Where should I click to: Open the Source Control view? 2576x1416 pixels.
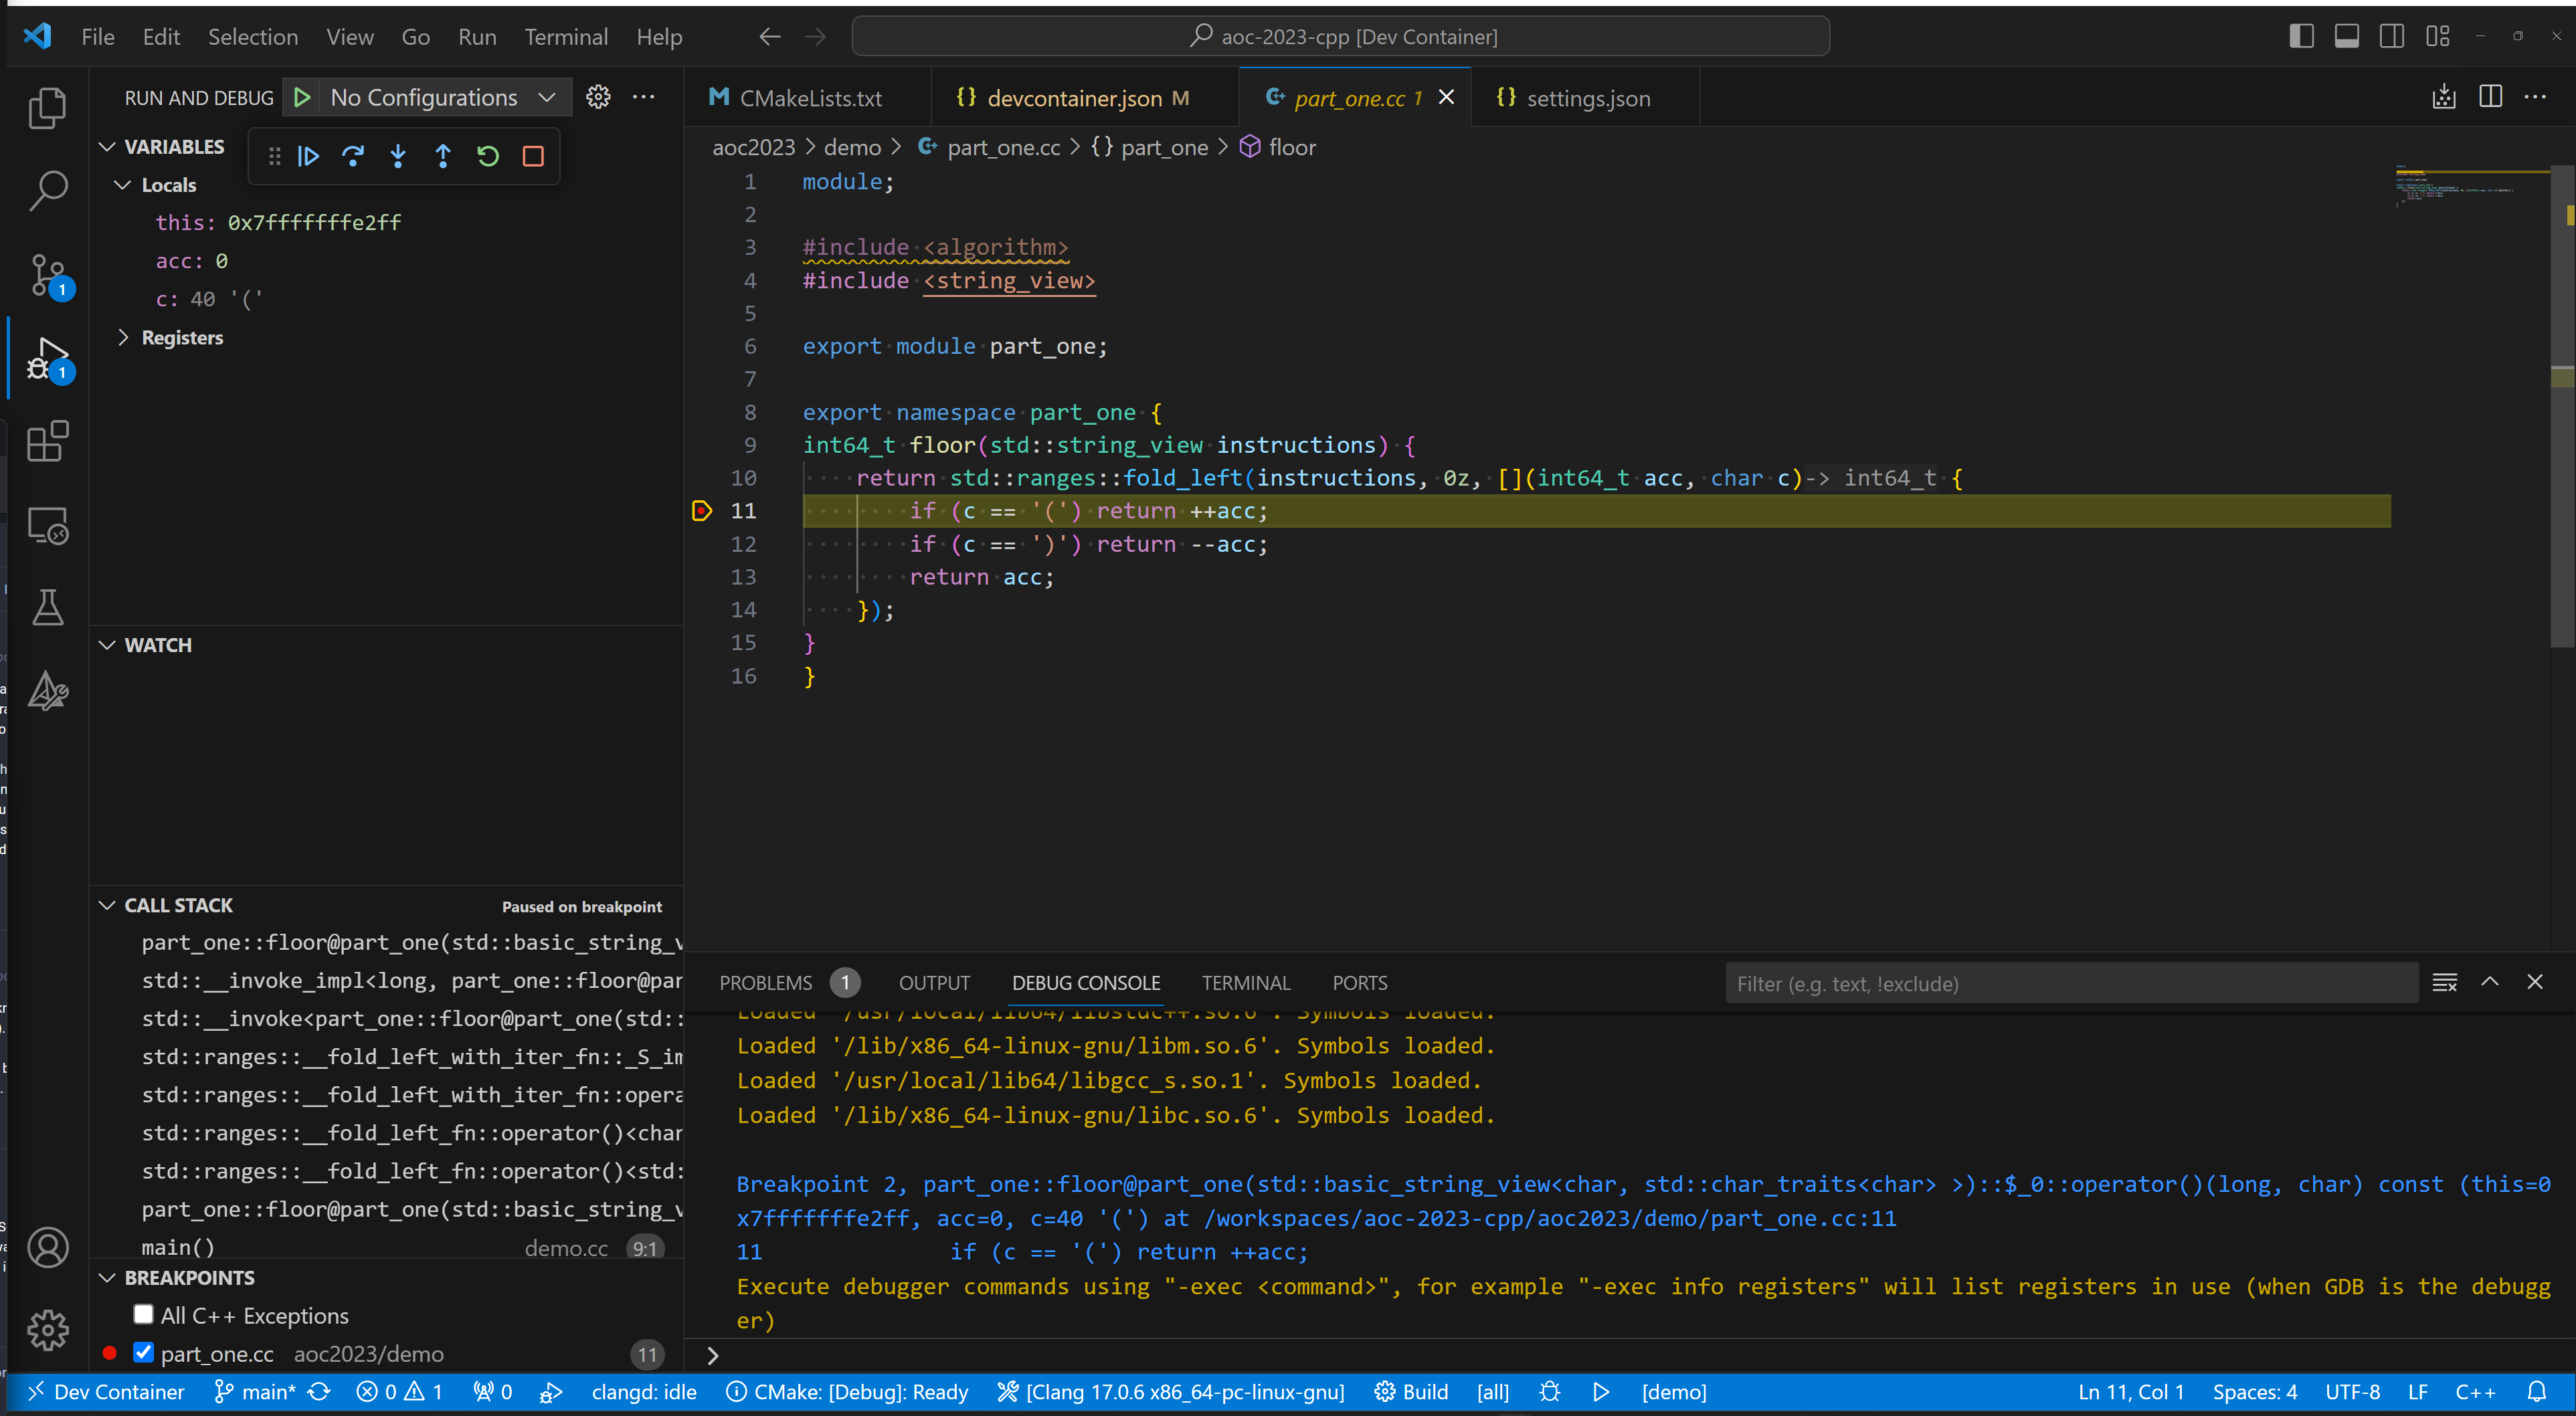47,274
